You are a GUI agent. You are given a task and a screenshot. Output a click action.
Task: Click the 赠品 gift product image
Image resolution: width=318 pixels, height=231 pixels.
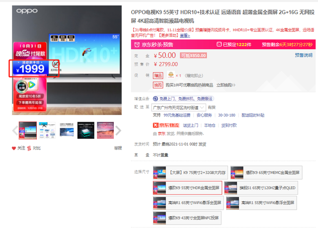pos(171,75)
